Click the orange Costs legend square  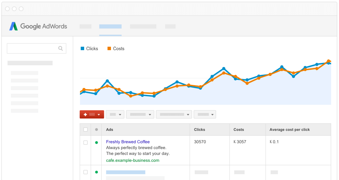[109, 48]
